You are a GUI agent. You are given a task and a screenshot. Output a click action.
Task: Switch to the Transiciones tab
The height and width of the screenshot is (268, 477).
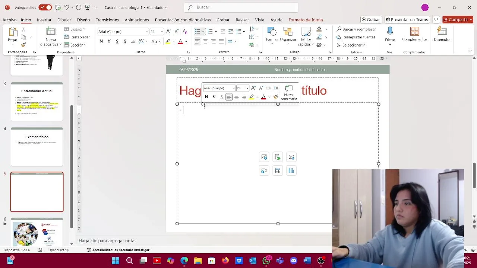[x=107, y=20]
